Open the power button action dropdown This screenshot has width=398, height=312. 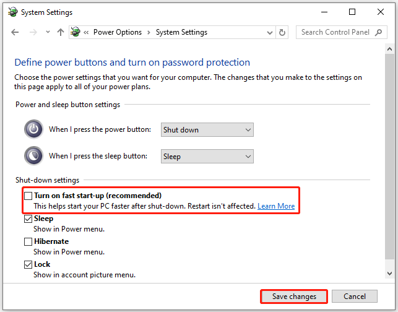[x=207, y=130]
